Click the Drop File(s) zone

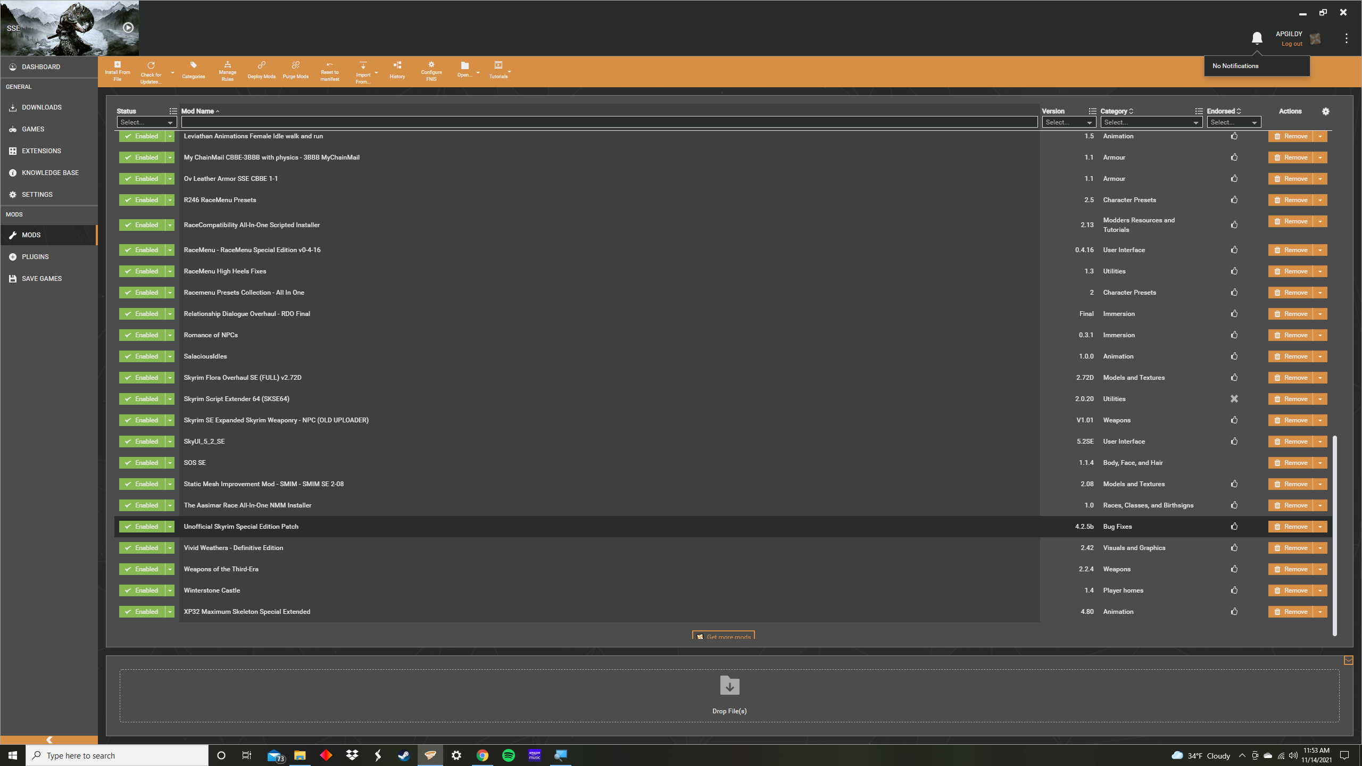click(x=729, y=696)
